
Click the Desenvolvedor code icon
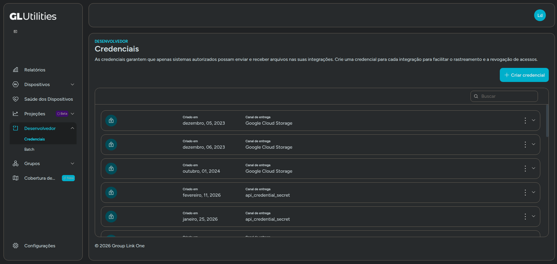(16, 128)
